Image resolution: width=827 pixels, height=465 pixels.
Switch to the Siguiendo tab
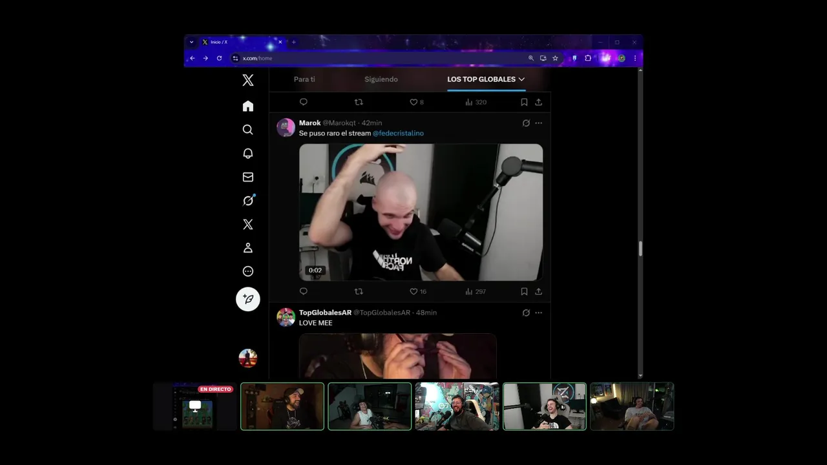pos(381,79)
